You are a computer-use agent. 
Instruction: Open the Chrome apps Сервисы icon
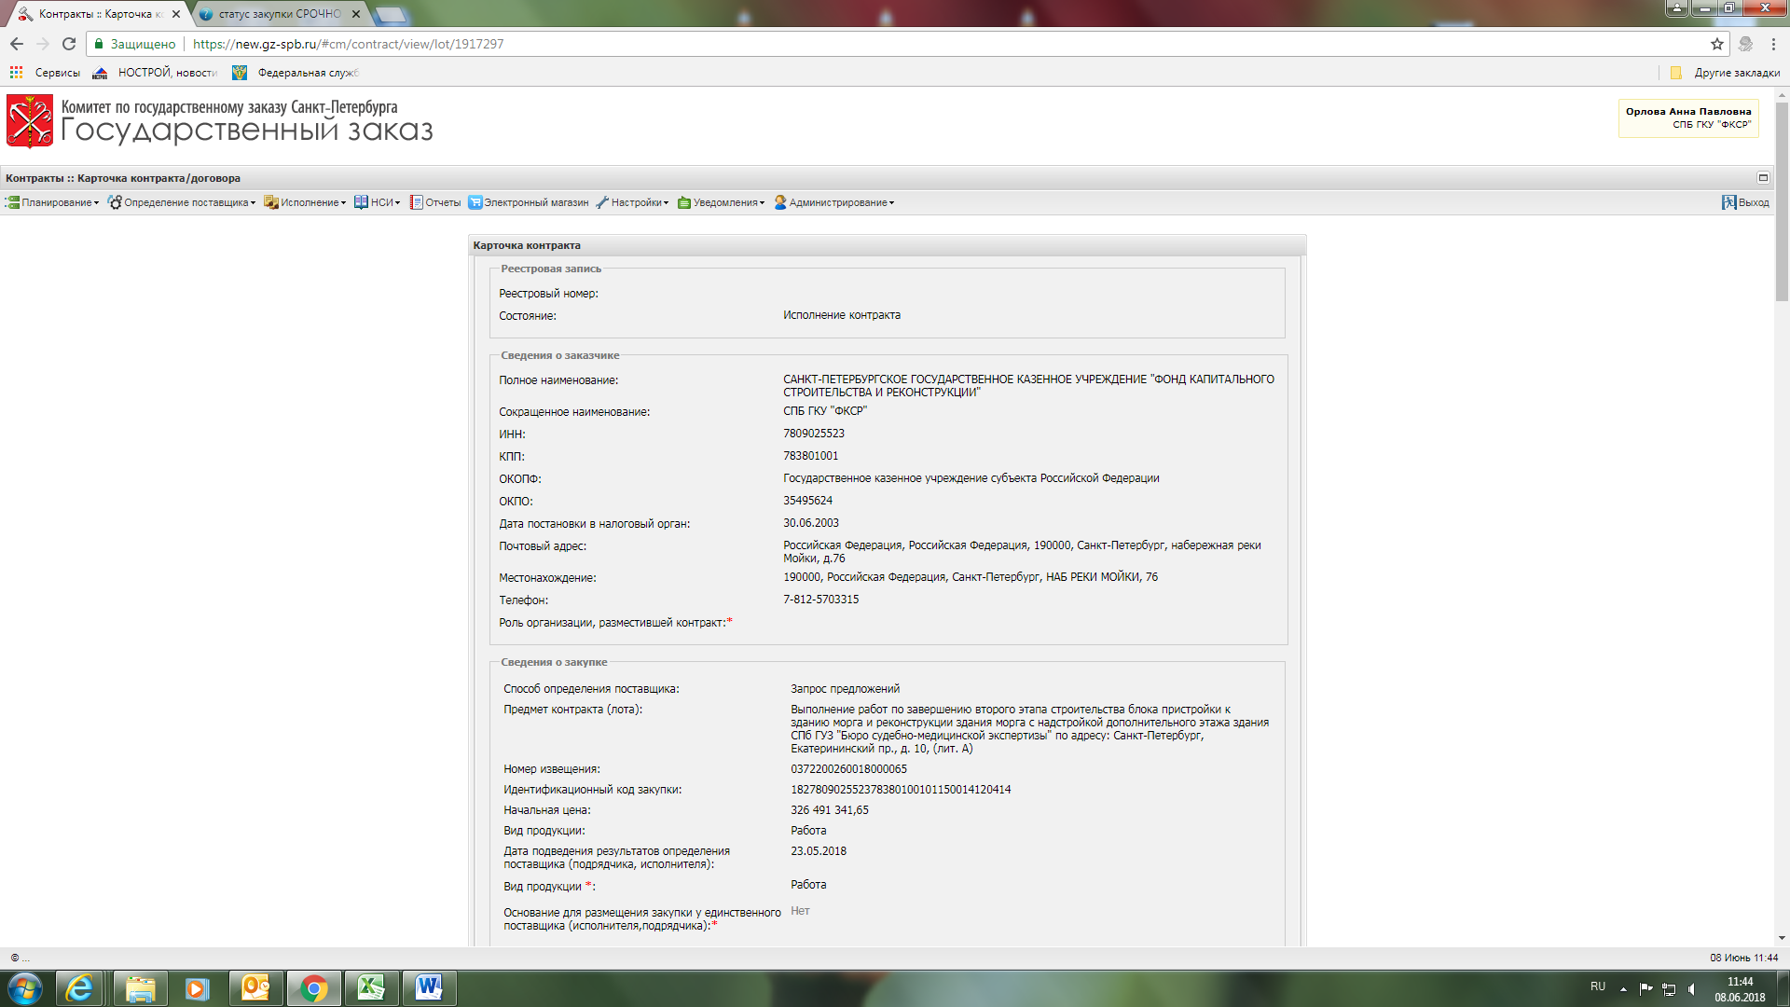(16, 72)
